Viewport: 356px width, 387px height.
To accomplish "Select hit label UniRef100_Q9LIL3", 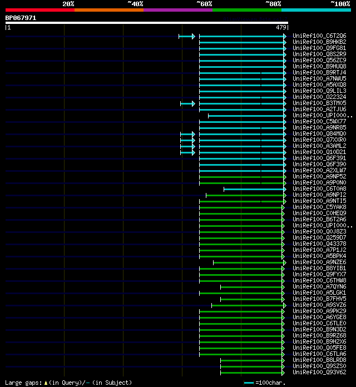I will pos(319,91).
